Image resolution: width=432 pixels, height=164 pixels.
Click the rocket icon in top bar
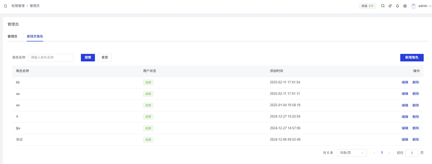click(390, 6)
